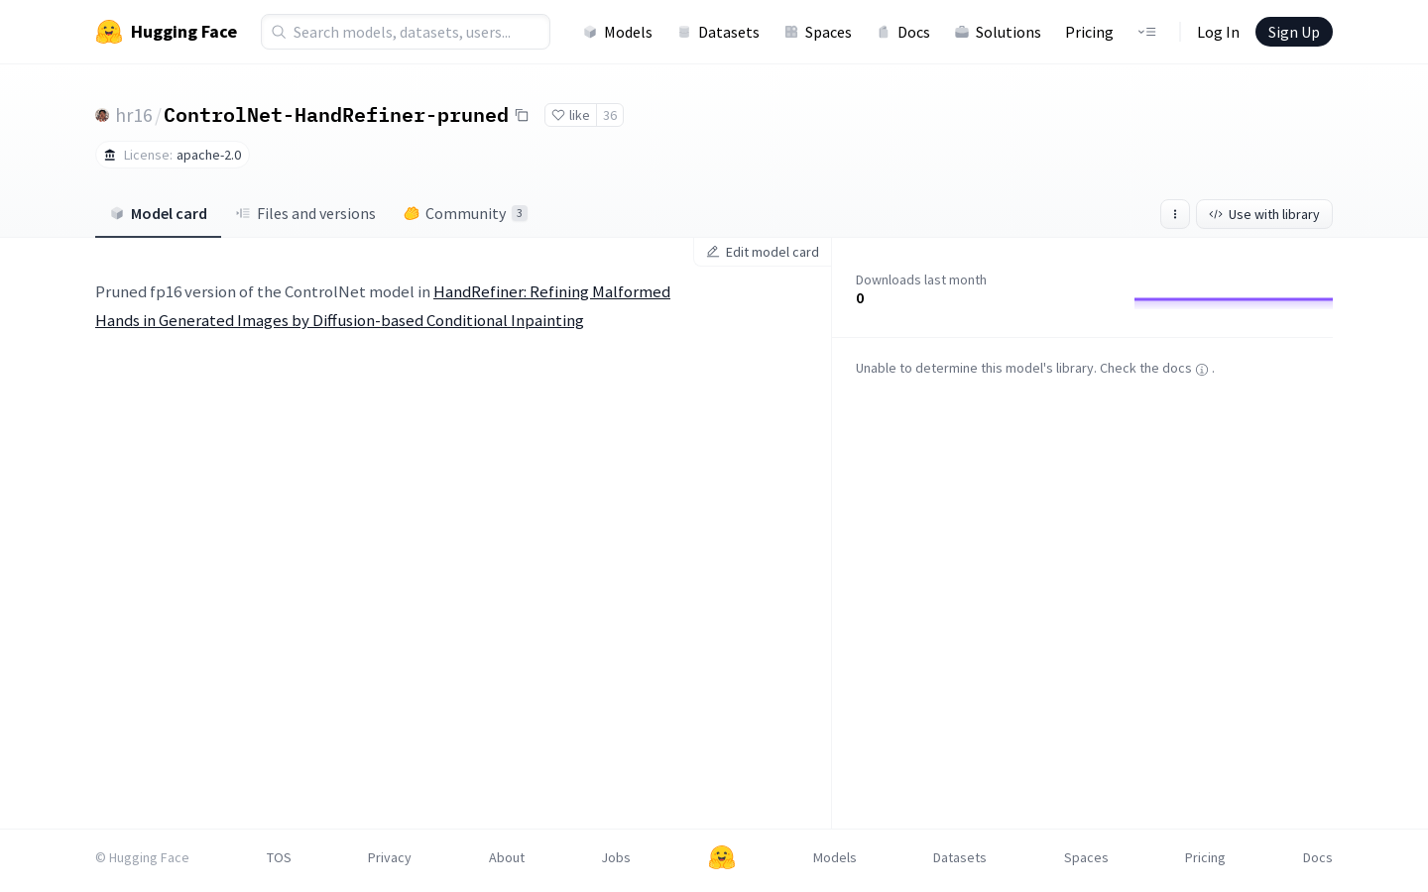Click the docs info icon next to Check the docs
This screenshot has height=892, width=1428.
[1202, 369]
